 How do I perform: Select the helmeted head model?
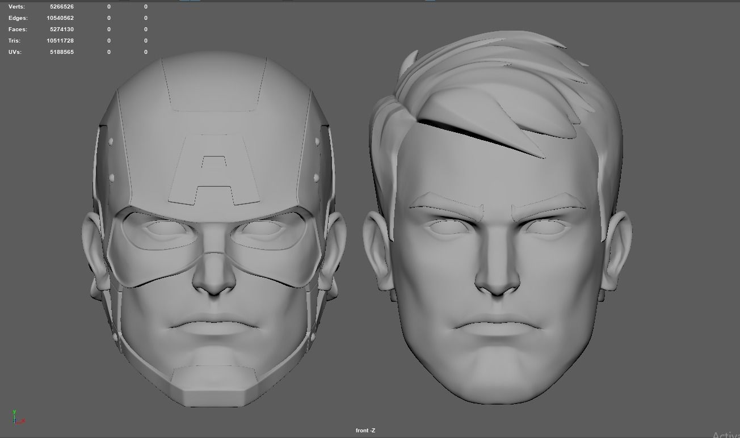click(215, 229)
